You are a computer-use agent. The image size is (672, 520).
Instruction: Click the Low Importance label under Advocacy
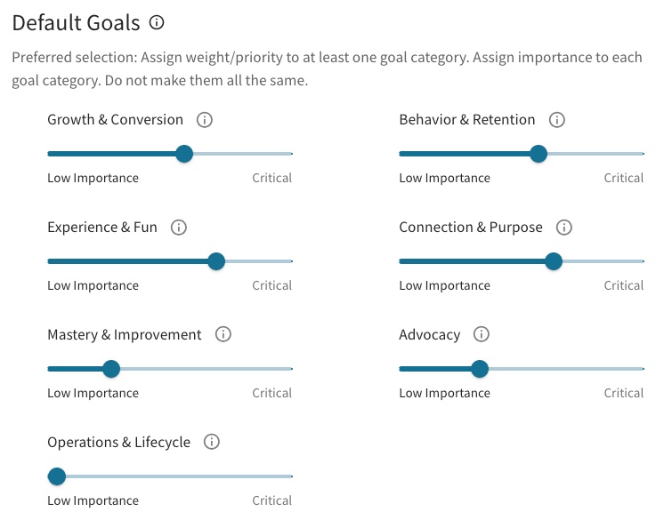(444, 393)
